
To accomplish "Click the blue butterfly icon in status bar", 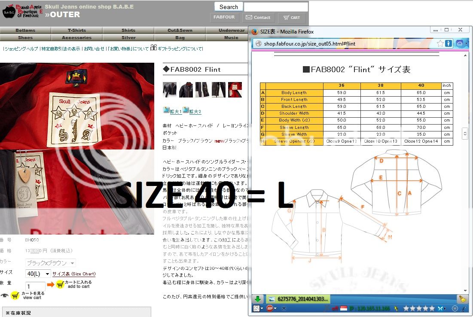I will pyautogui.click(x=441, y=308).
